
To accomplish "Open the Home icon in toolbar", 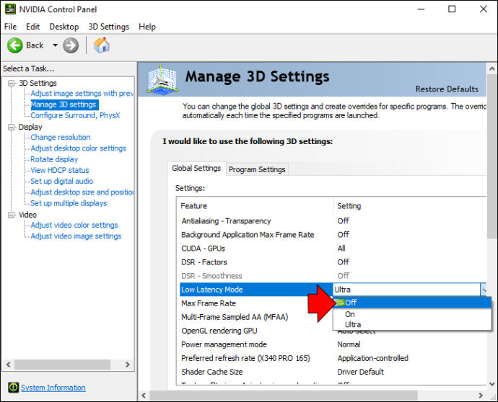I will 102,45.
